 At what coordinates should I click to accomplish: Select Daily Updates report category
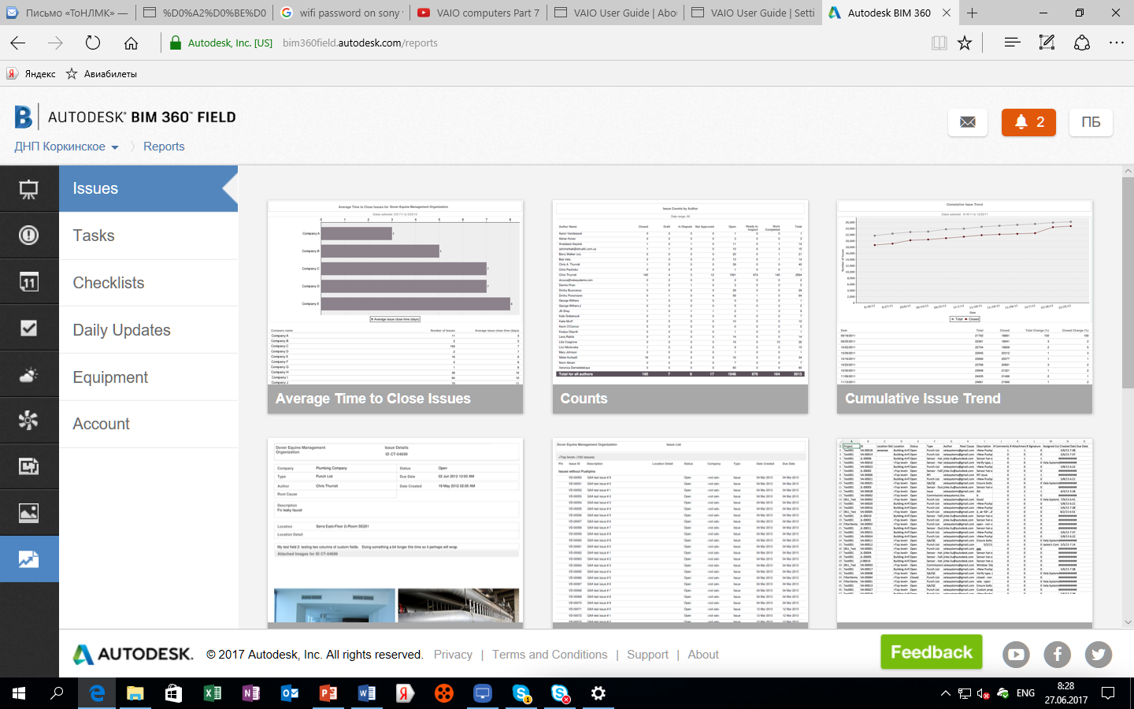tap(148, 330)
